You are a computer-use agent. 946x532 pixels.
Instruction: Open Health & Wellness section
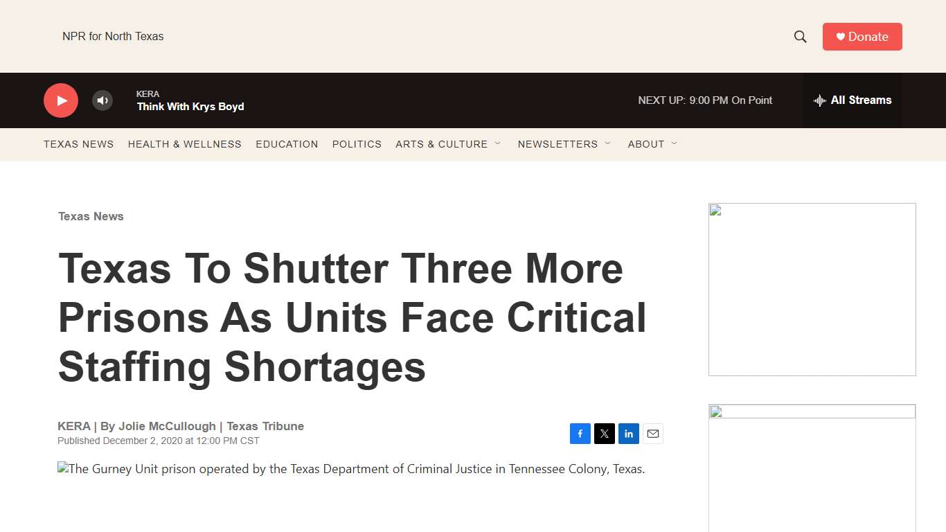[184, 144]
